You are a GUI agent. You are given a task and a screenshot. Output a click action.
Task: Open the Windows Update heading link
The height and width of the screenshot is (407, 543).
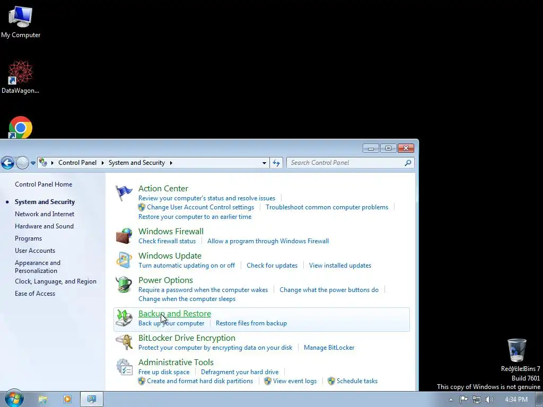[x=170, y=256]
